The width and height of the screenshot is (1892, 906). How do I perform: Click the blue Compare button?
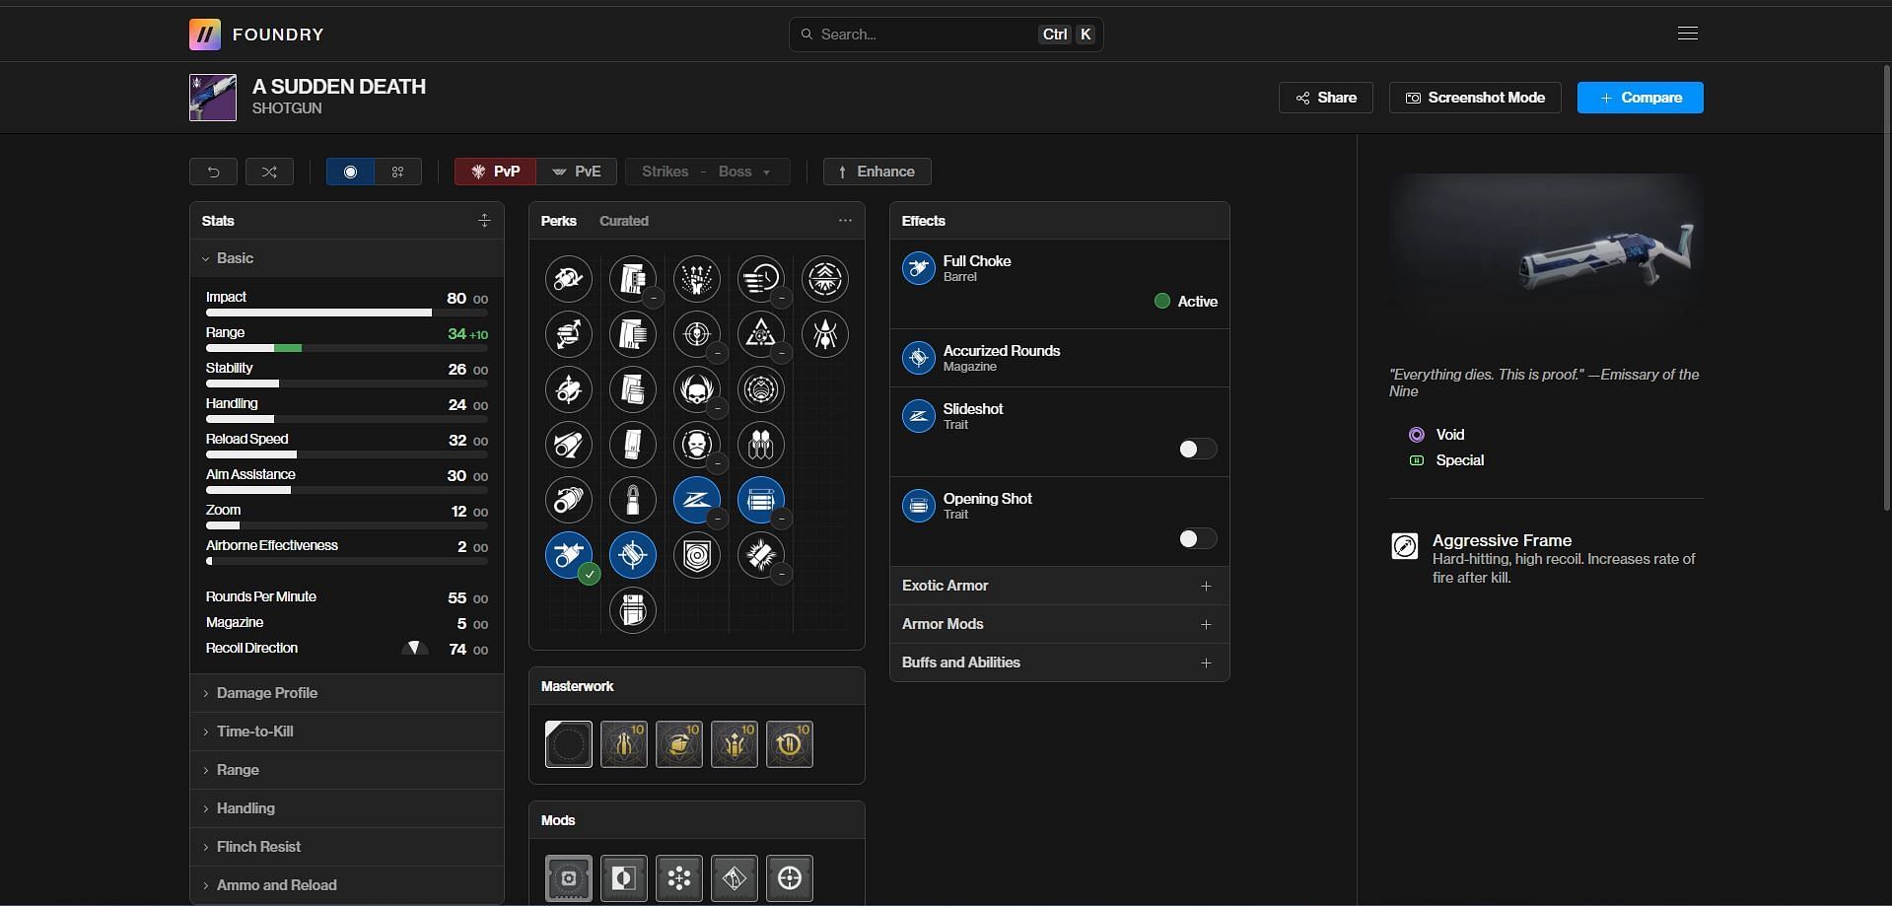[1641, 98]
